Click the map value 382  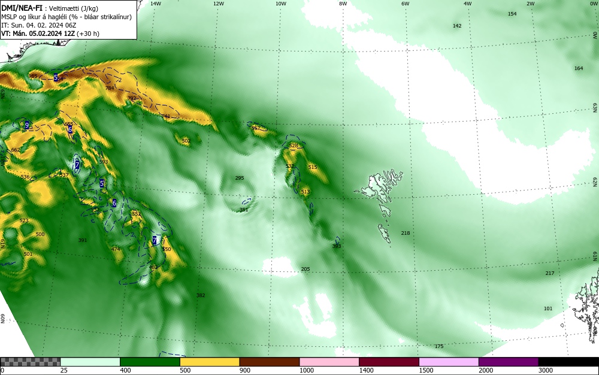pyautogui.click(x=201, y=295)
